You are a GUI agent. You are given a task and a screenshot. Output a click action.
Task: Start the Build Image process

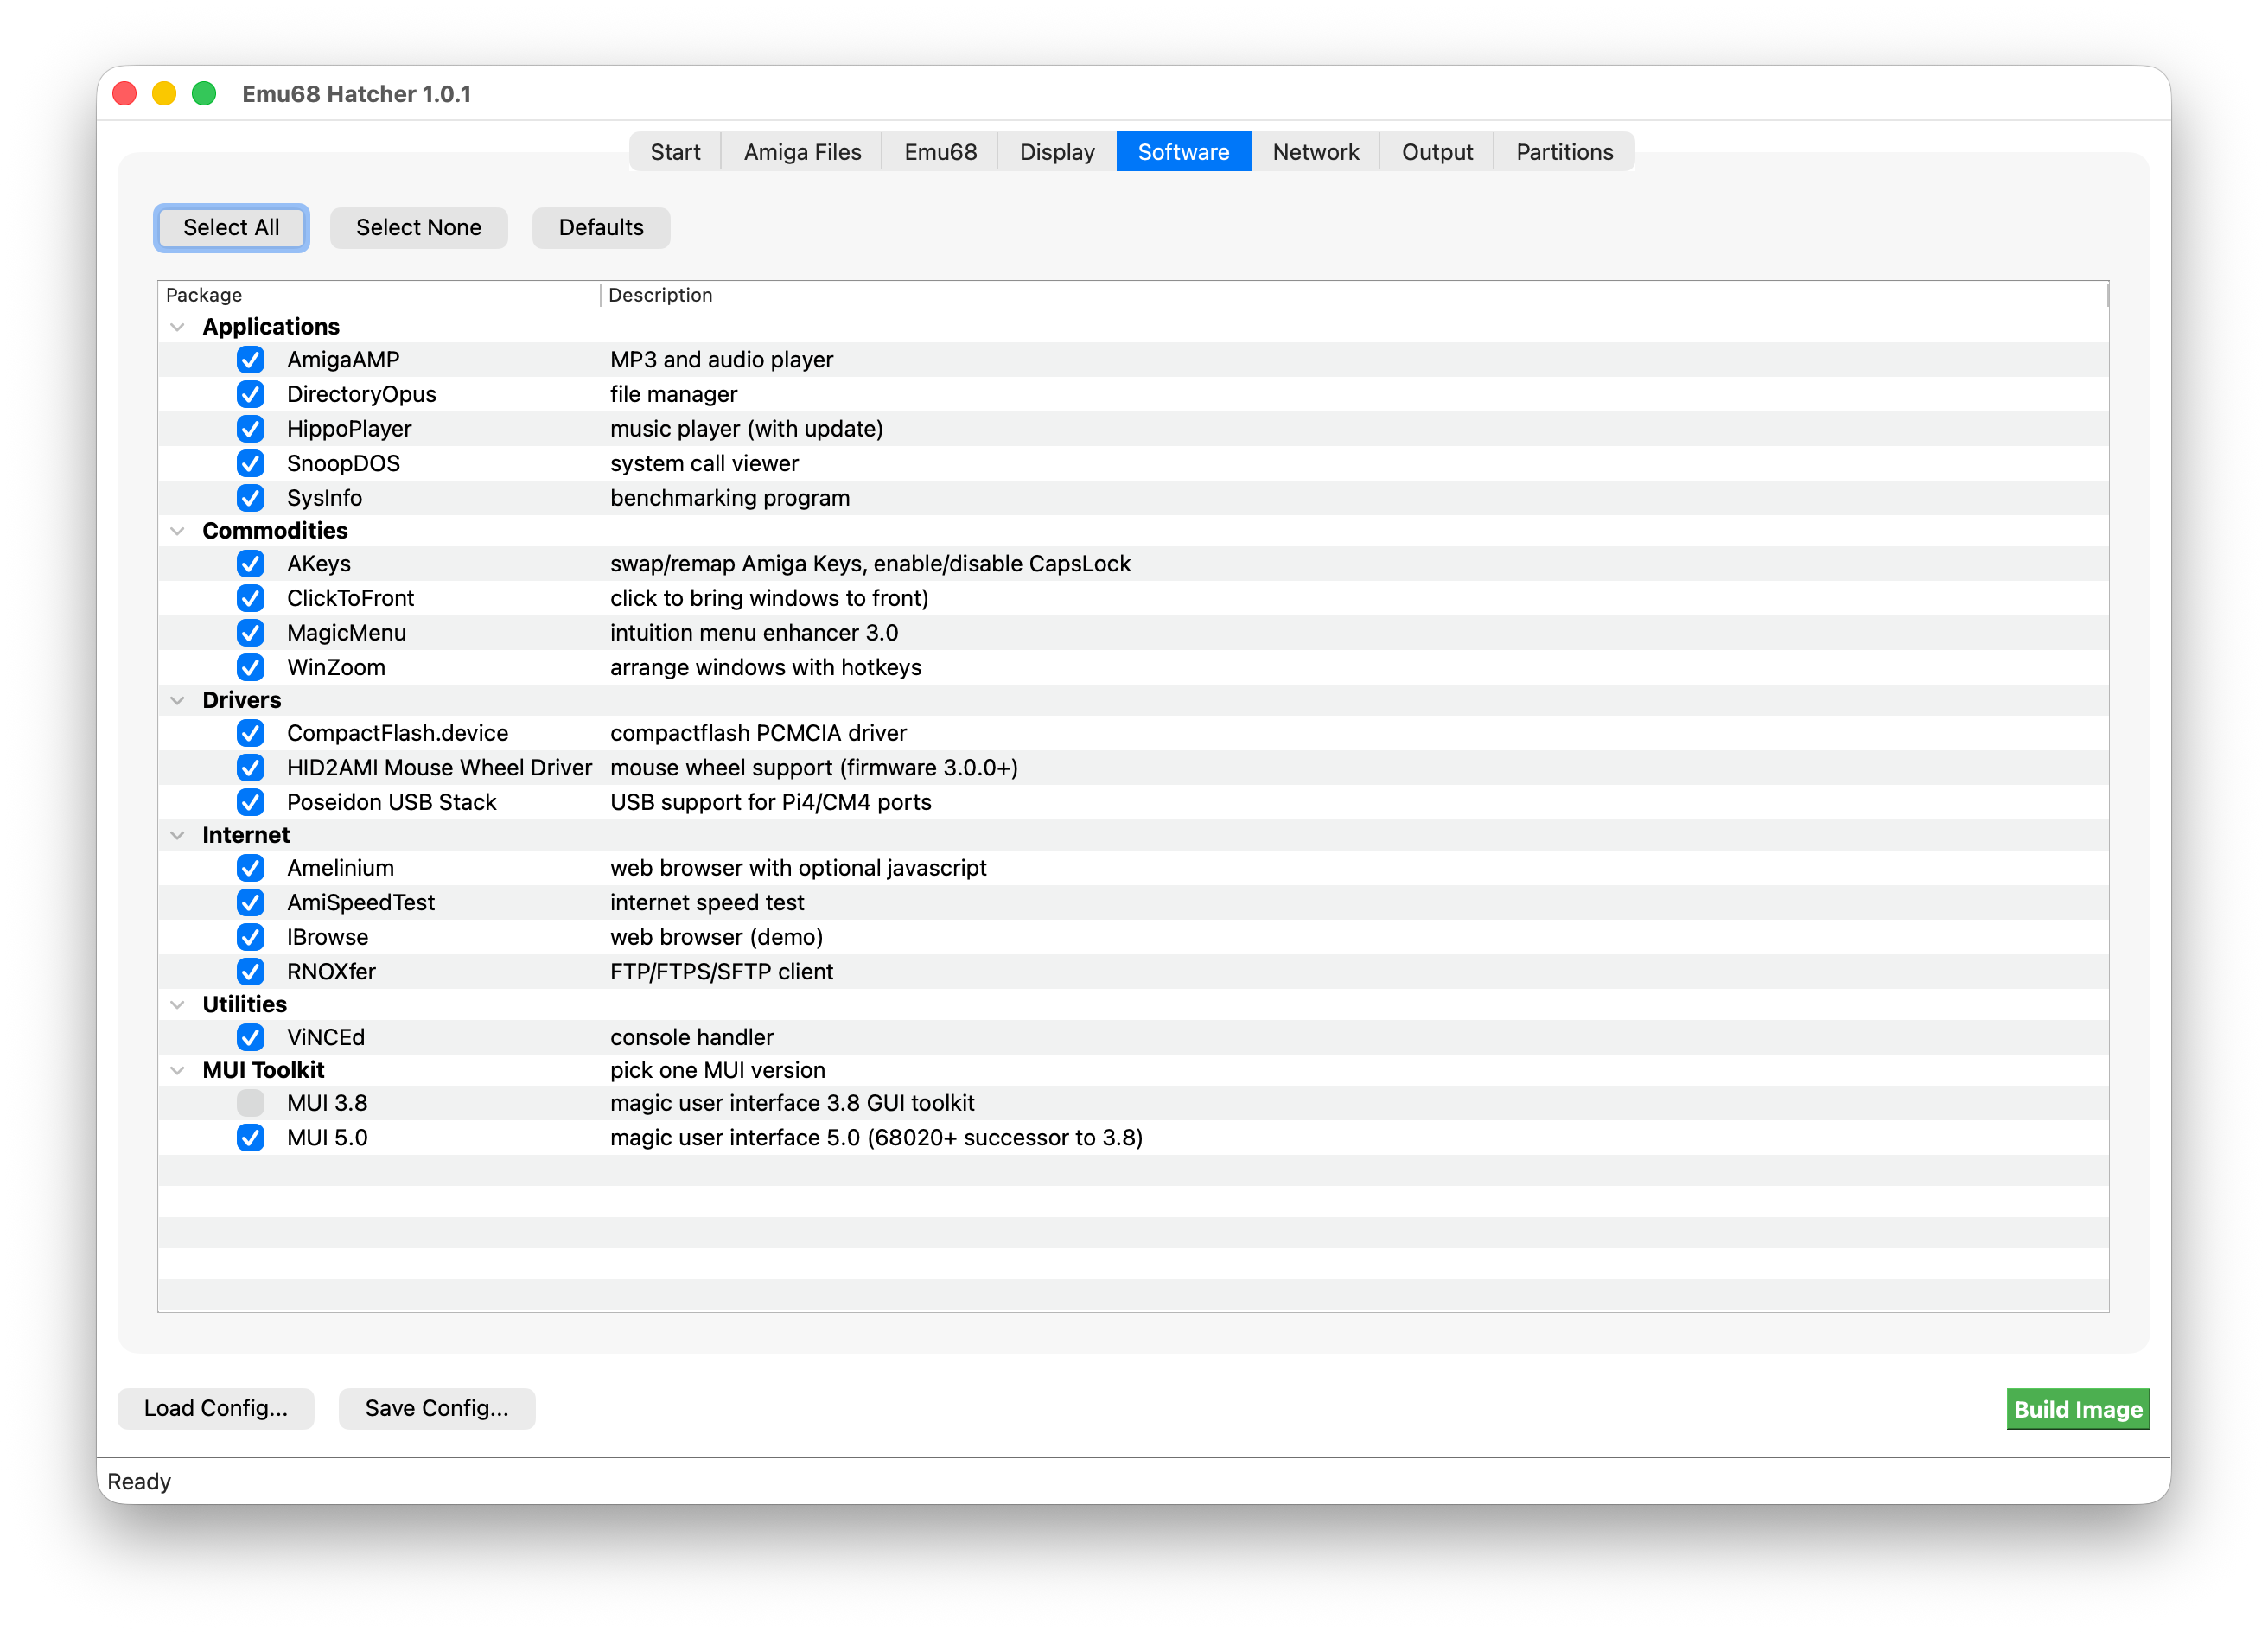click(x=2078, y=1409)
